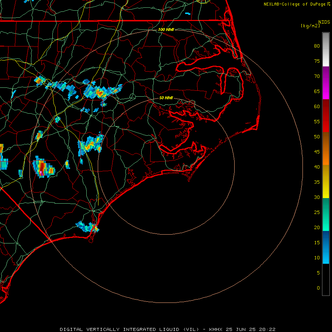Click the 35 value on the color scale

317,182
